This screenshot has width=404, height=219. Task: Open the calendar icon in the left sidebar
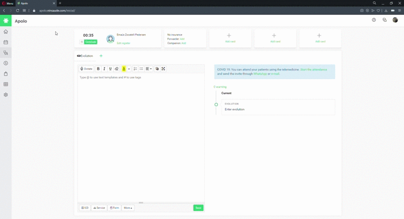[x=6, y=42]
